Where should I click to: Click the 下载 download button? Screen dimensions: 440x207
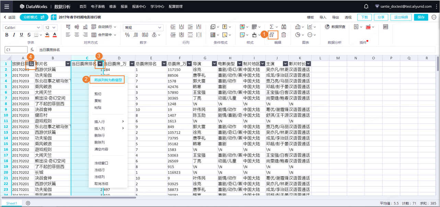pos(364,17)
